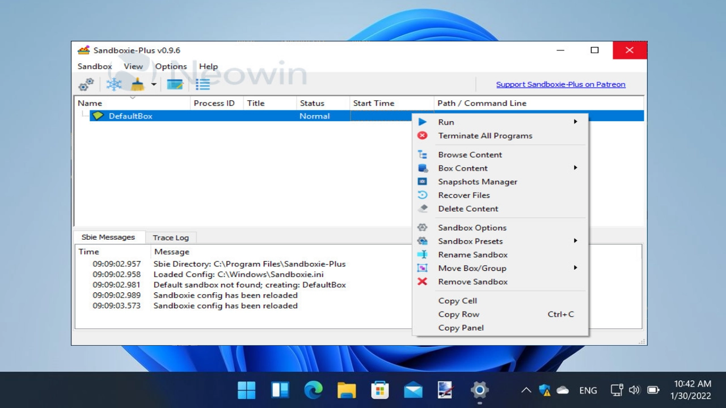Viewport: 726px width, 408px height.
Task: Open the View menu
Action: point(133,66)
